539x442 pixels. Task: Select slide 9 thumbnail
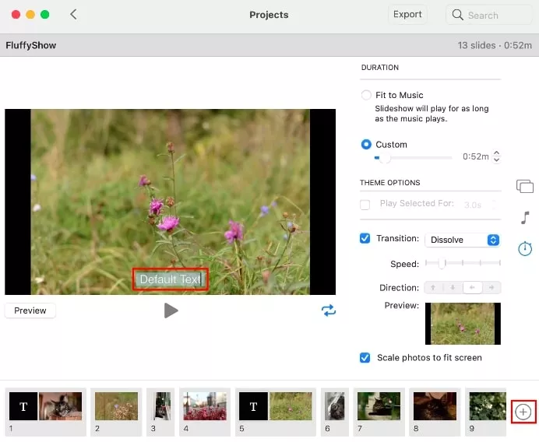[488, 406]
